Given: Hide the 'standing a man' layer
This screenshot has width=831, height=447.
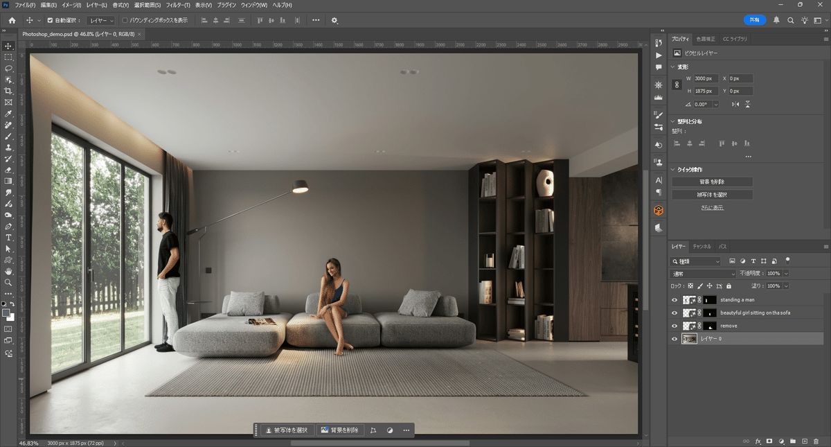Looking at the screenshot, I should click(674, 300).
